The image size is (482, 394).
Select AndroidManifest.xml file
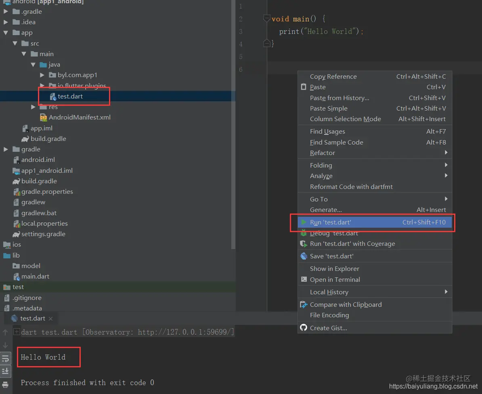[75, 117]
